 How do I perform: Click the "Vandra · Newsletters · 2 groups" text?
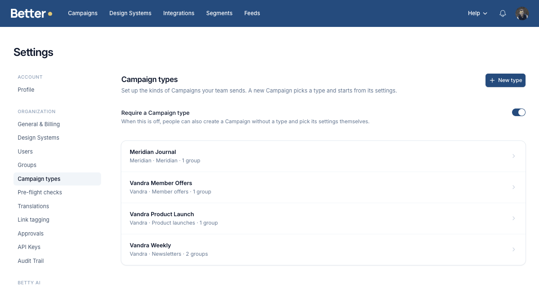tap(169, 254)
